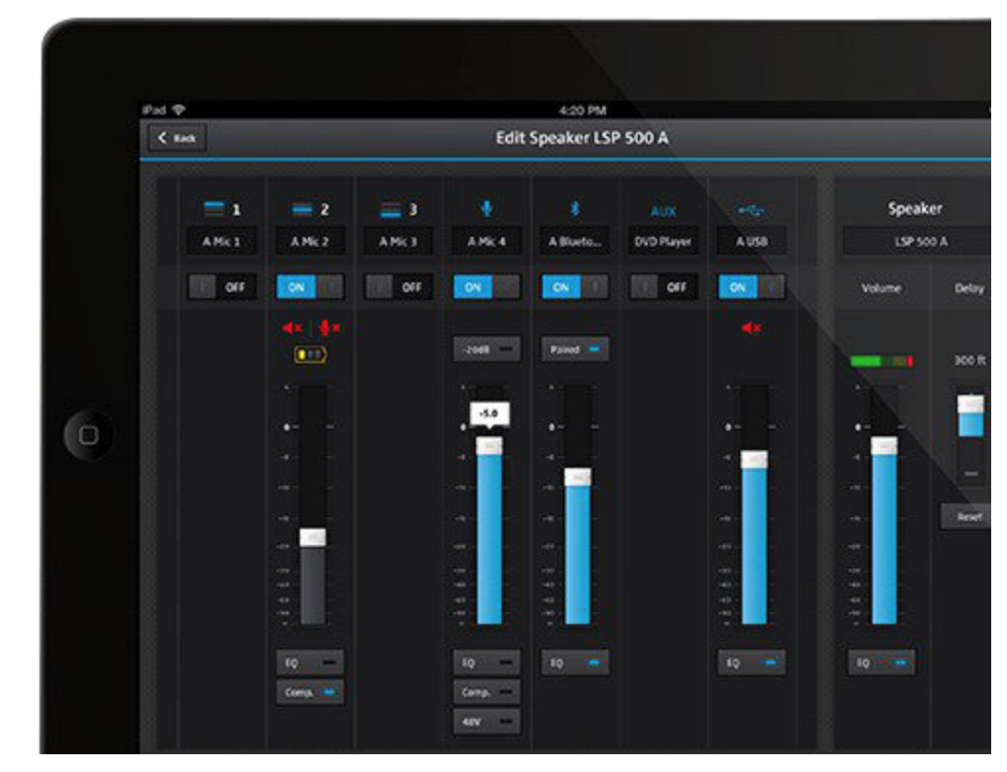Turn off the Bluetooth channel
This screenshot has height=772, width=1007.
[575, 287]
